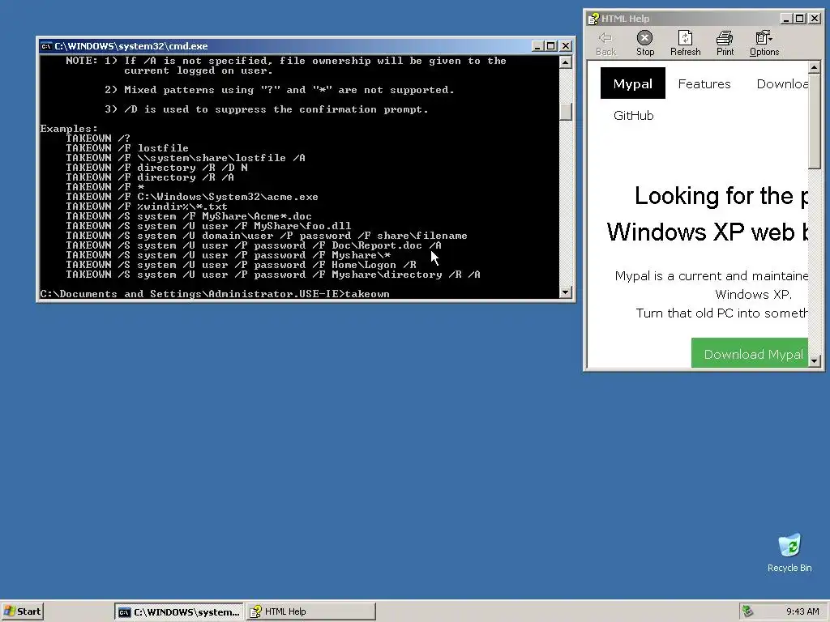Maximize the HTML Help window
The image size is (830, 622).
point(799,19)
